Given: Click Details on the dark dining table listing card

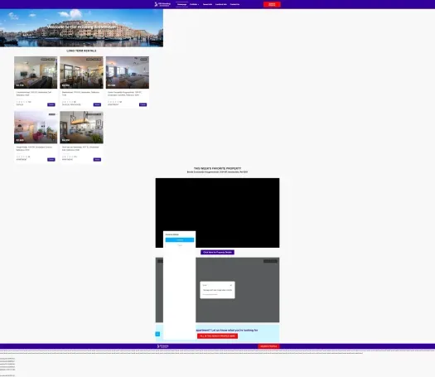Looking at the screenshot, I should point(97,104).
